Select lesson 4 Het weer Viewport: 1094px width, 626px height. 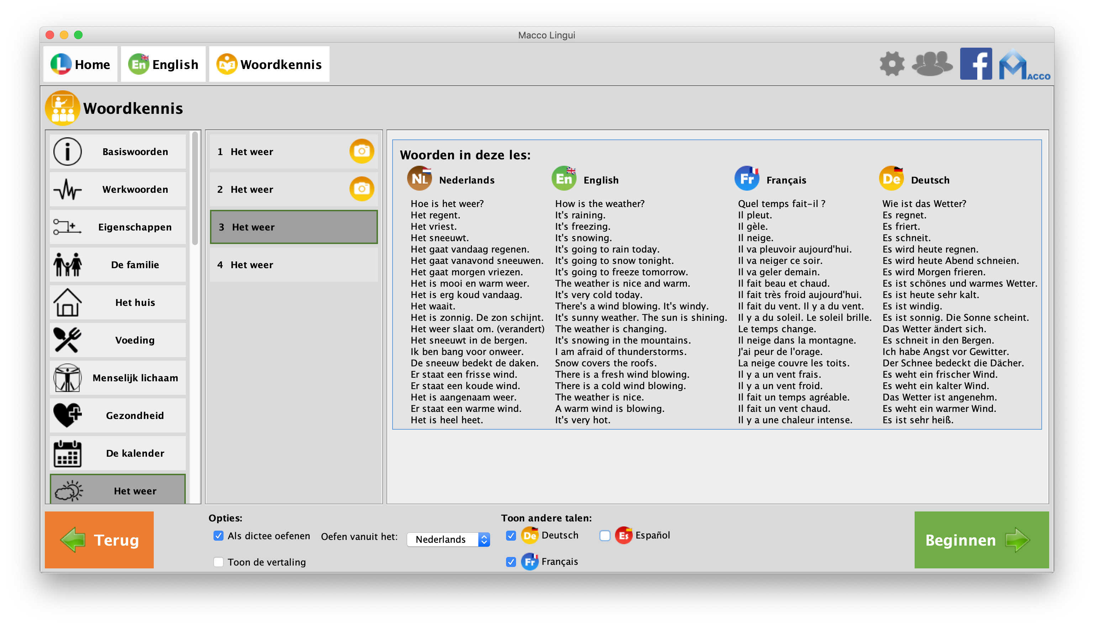[x=294, y=265]
